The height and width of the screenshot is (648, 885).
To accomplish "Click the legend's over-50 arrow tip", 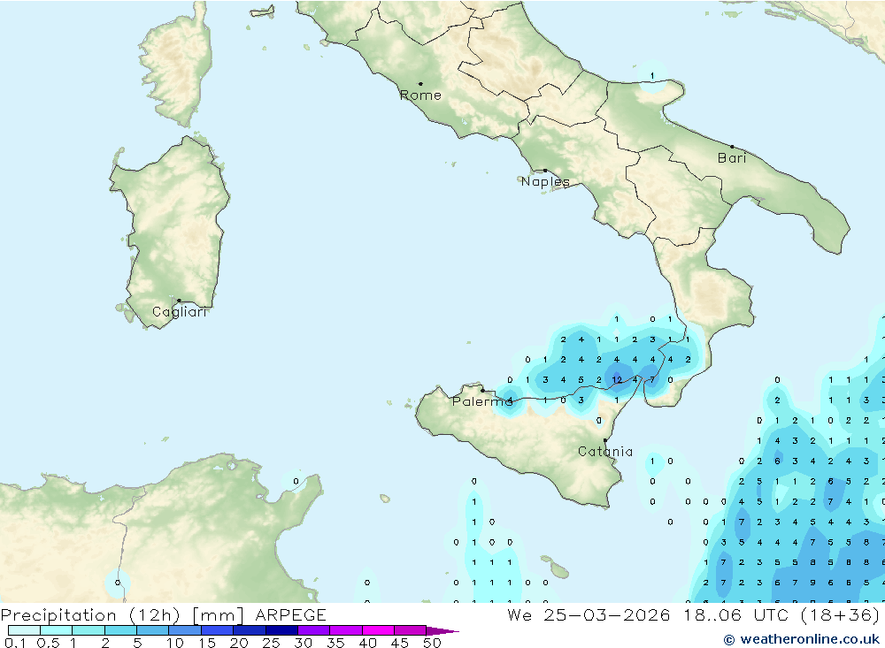I will tap(443, 630).
